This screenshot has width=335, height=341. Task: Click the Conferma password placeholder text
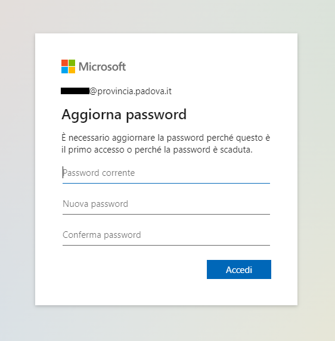102,235
